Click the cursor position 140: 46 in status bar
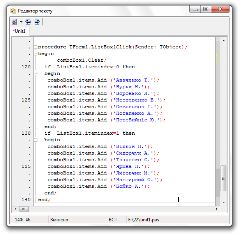The width and height of the screenshot is (240, 235). [x=23, y=220]
